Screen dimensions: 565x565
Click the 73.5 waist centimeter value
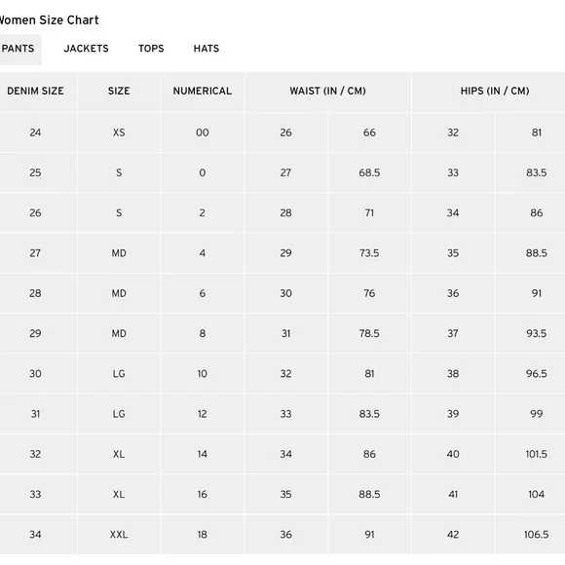coord(369,253)
